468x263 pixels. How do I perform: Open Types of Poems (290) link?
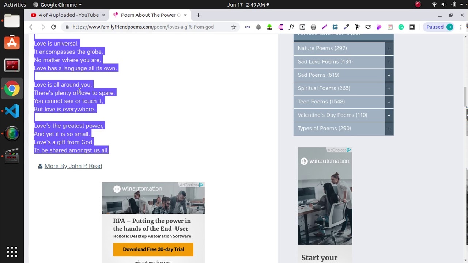[324, 129]
